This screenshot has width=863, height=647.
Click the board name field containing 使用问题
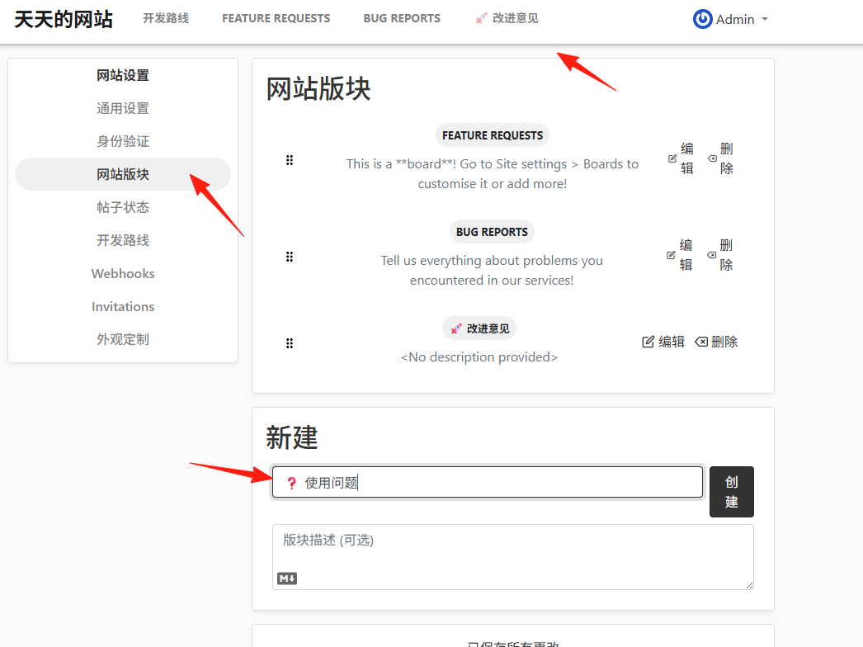click(x=487, y=482)
